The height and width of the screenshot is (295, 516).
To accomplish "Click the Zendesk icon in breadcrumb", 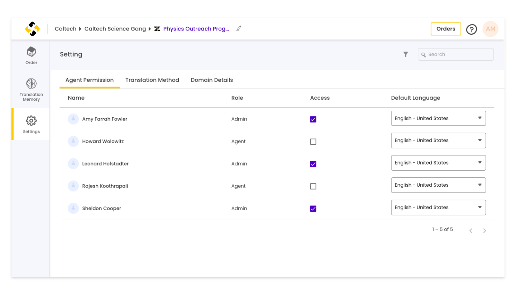I will [x=157, y=29].
